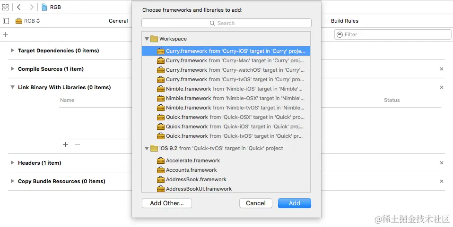
Task: Remove the Copy Bundle Resources phase
Action: click(442, 181)
